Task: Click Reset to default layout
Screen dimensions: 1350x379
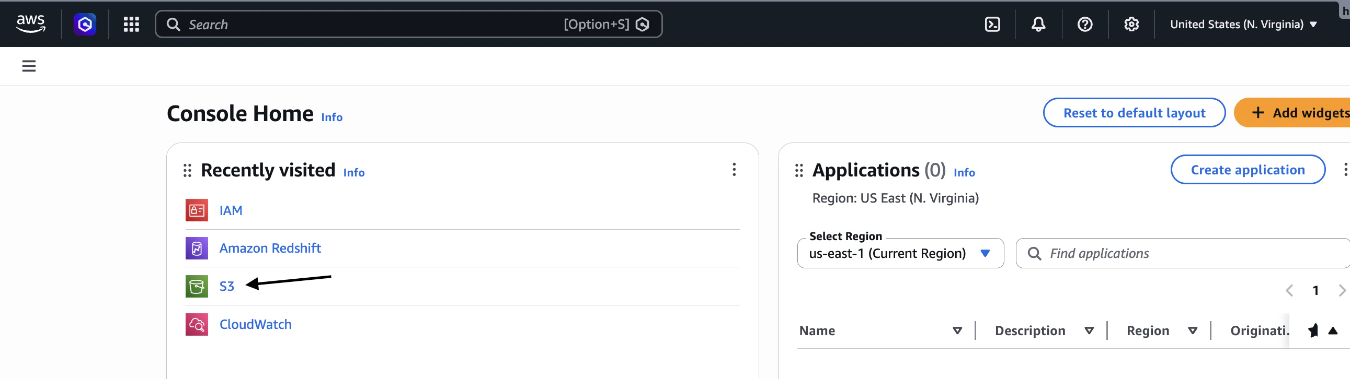Action: click(1134, 113)
